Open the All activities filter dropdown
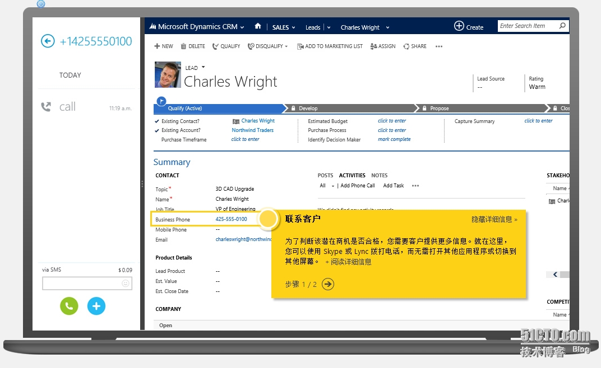This screenshot has height=368, width=601. (327, 186)
